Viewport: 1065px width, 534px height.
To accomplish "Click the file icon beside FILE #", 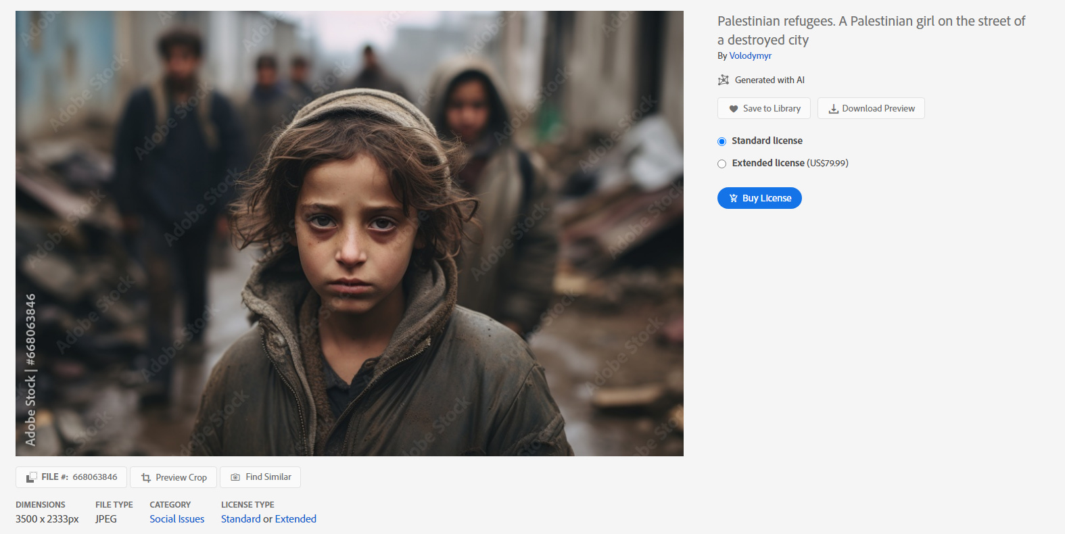I will 31,477.
